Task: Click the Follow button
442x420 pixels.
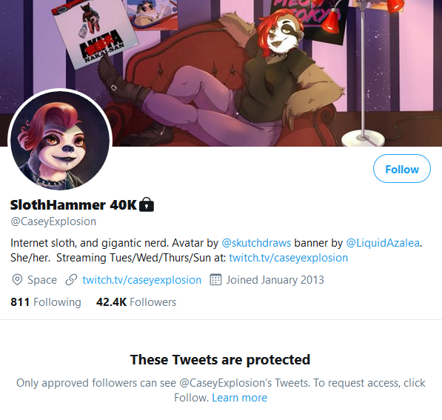Action: pos(402,169)
